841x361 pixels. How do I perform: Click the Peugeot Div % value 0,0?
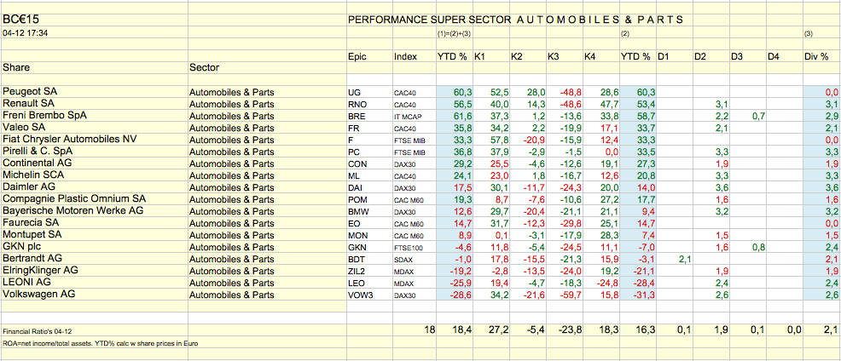coord(821,92)
